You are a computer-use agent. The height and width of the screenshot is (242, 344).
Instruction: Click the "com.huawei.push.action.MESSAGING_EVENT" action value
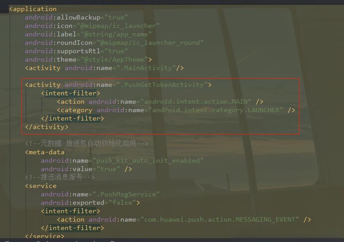pos(220,219)
